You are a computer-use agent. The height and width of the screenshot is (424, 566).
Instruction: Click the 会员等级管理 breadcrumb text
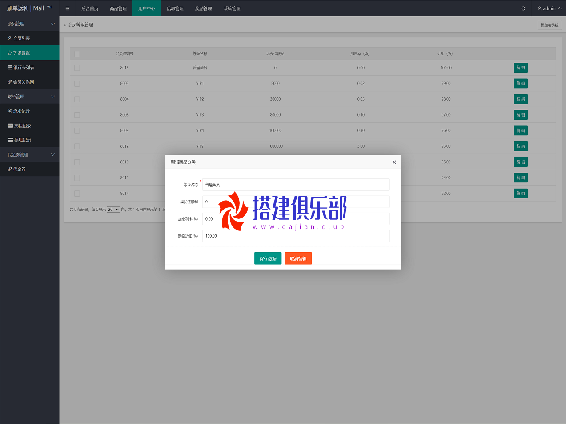tap(80, 25)
